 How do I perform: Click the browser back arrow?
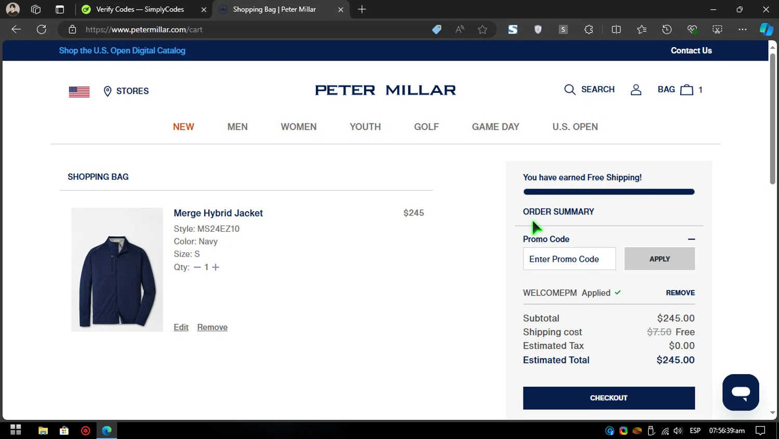point(16,30)
